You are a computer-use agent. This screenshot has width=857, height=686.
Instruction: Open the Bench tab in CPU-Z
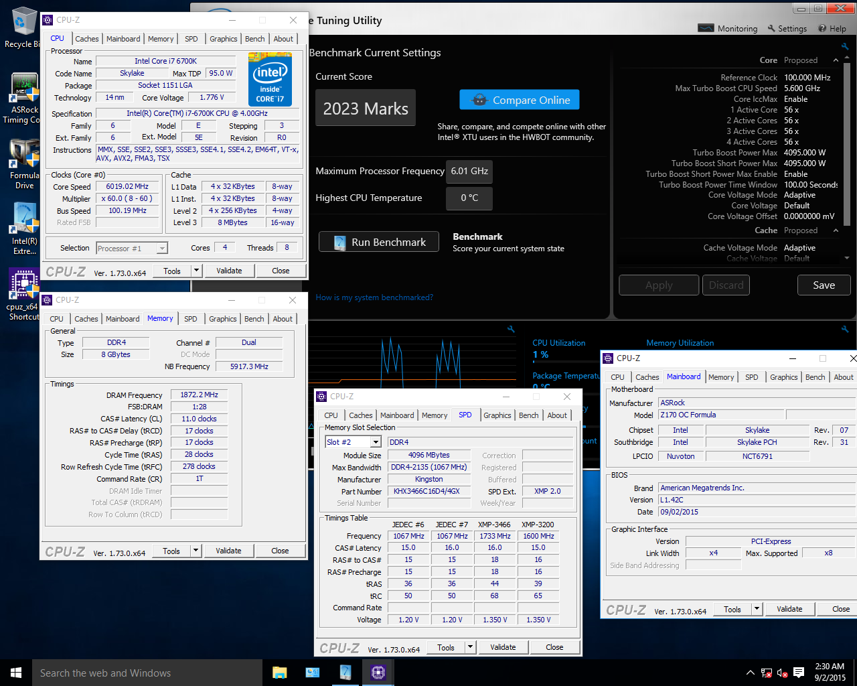[x=254, y=39]
